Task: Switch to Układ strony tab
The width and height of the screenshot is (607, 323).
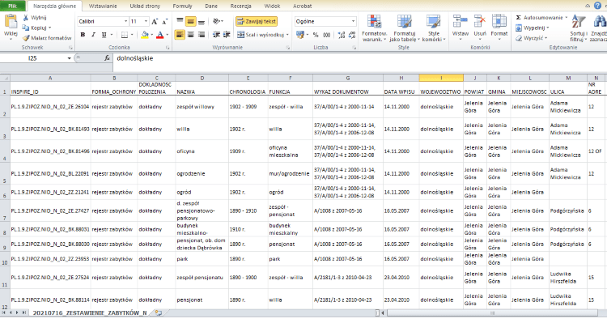Action: [145, 6]
